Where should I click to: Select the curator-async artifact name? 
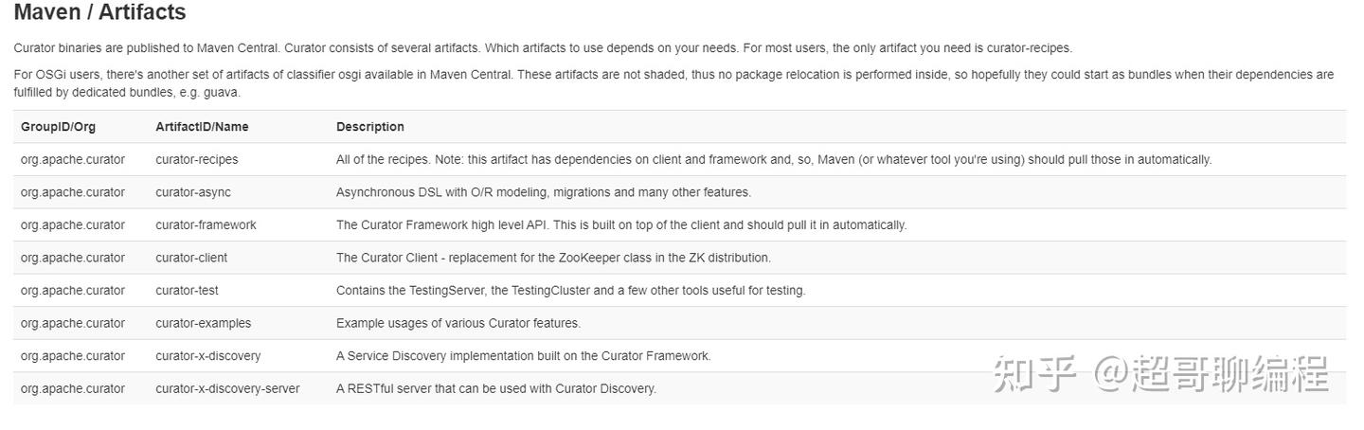point(193,192)
